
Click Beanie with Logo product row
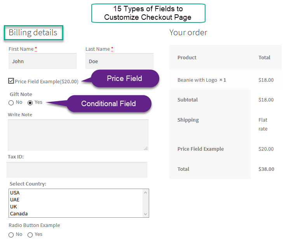click(202, 80)
